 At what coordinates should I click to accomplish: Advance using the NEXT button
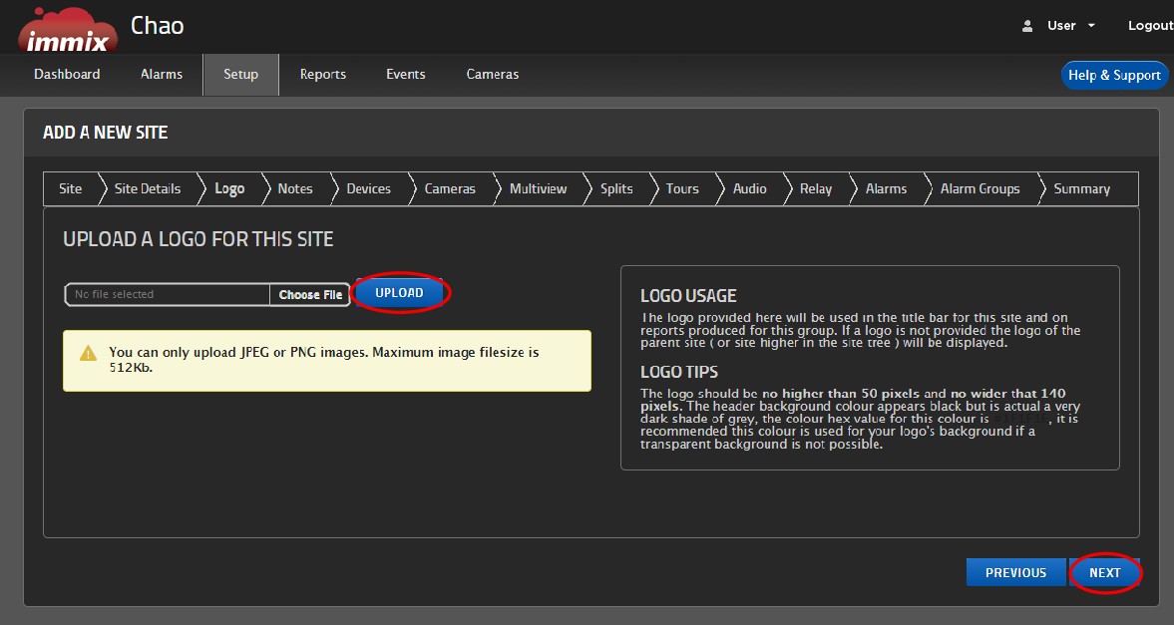click(x=1105, y=572)
